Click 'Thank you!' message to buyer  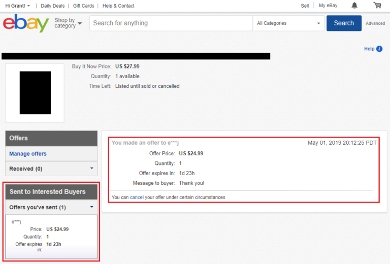[x=191, y=183]
